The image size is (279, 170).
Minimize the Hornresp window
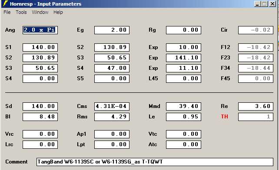(257, 4)
